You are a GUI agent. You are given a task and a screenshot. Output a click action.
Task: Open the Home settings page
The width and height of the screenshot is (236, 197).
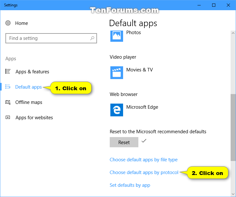tap(22, 23)
